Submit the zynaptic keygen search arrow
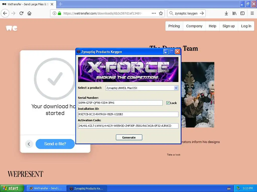257x192 pixels. click(x=202, y=13)
